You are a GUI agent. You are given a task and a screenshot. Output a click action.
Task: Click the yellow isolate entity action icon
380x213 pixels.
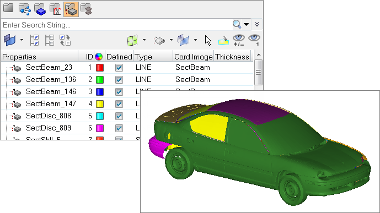tap(223, 41)
